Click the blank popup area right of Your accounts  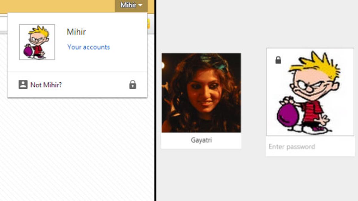tap(128, 47)
